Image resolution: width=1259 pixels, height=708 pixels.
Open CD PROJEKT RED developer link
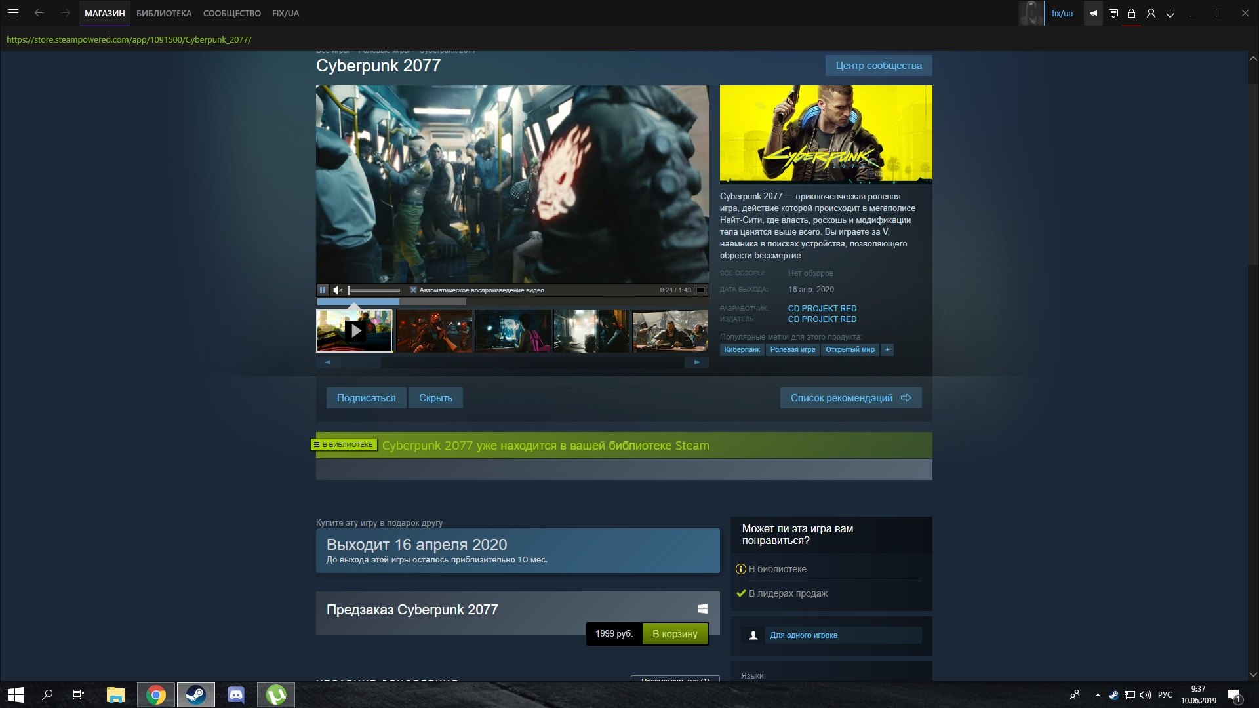(x=822, y=308)
